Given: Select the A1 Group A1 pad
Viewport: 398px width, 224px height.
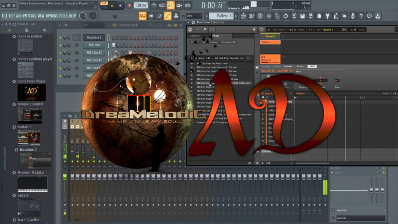Looking at the screenshot, I should tap(270, 59).
